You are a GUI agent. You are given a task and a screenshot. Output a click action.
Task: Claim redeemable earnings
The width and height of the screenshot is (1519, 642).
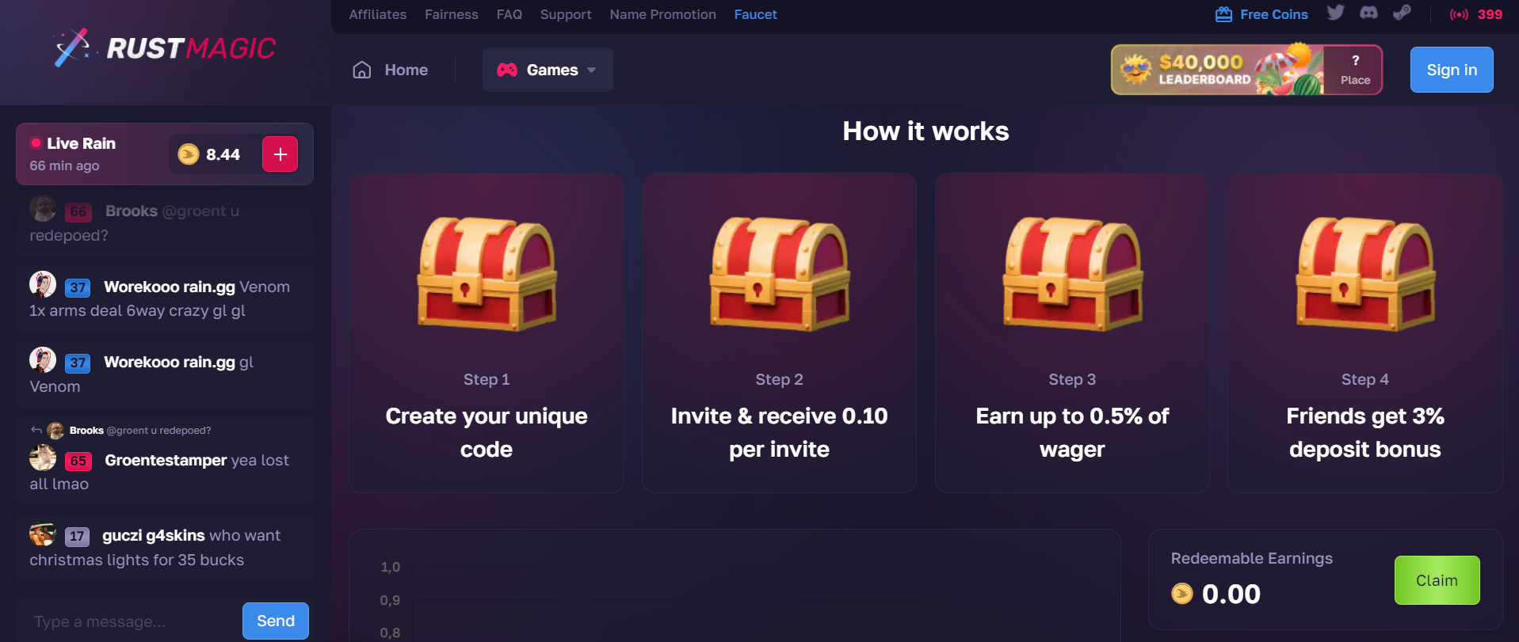pyautogui.click(x=1437, y=580)
